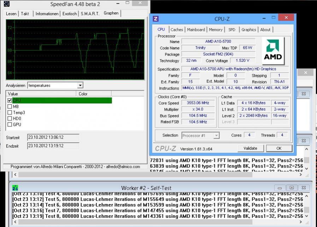Click the Startzeit date field
The image size is (317, 227).
pos(53,137)
